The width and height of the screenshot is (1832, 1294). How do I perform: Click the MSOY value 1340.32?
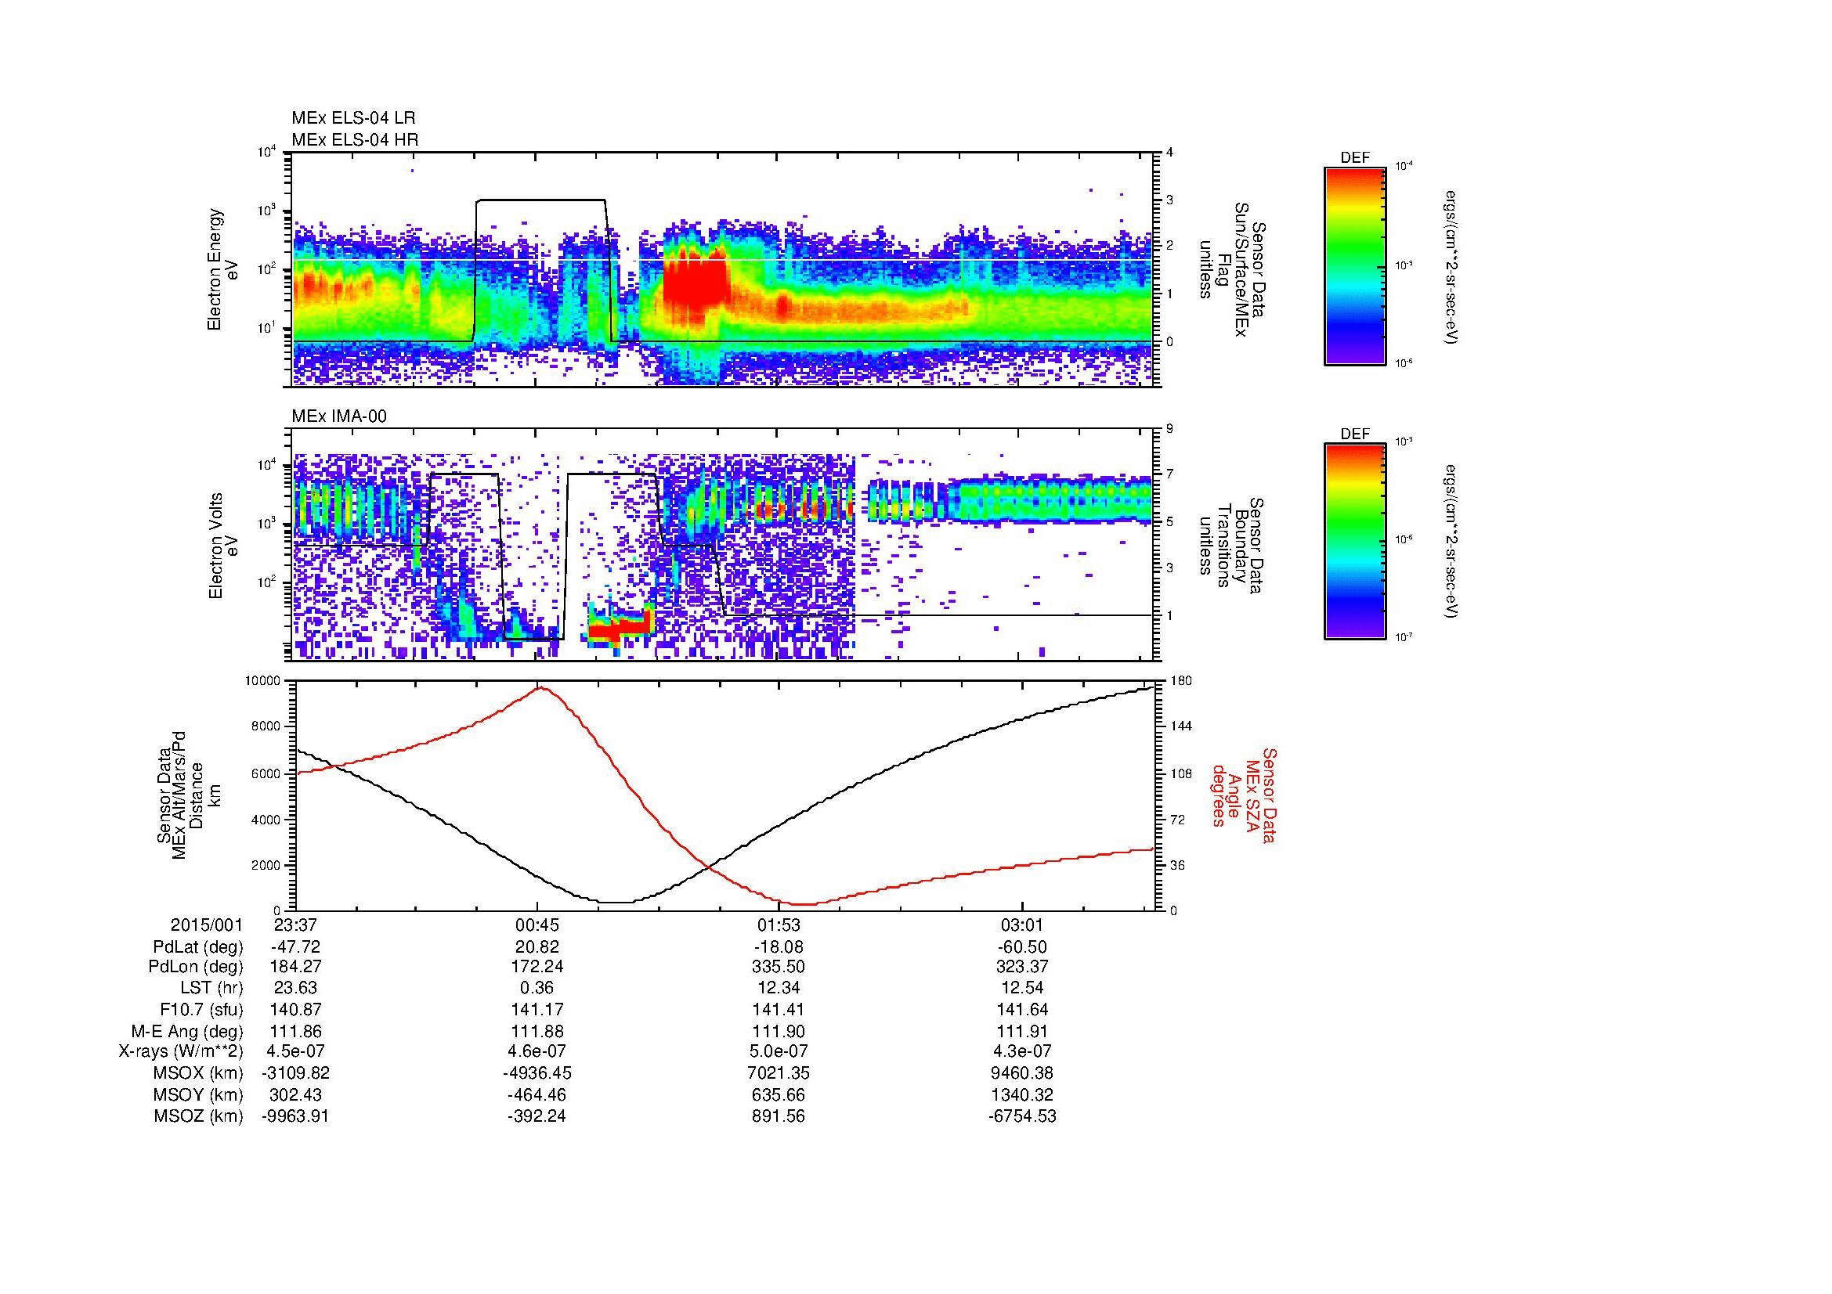pos(1022,1094)
